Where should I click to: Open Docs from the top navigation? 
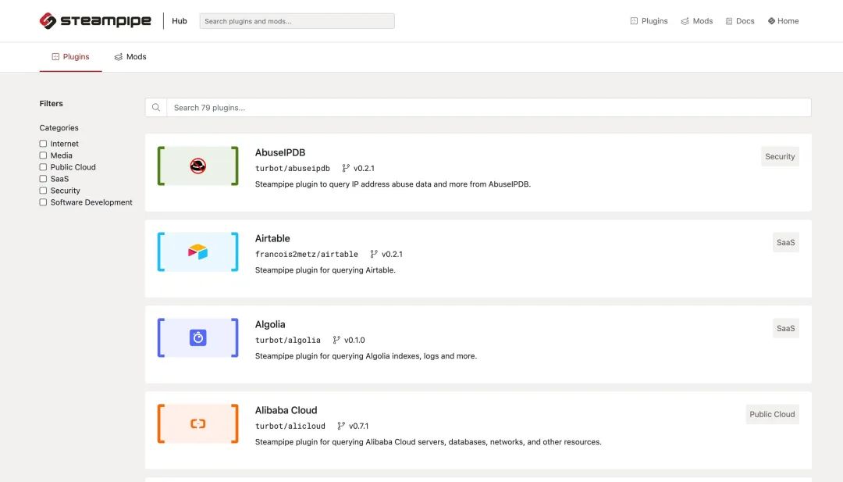tap(740, 21)
